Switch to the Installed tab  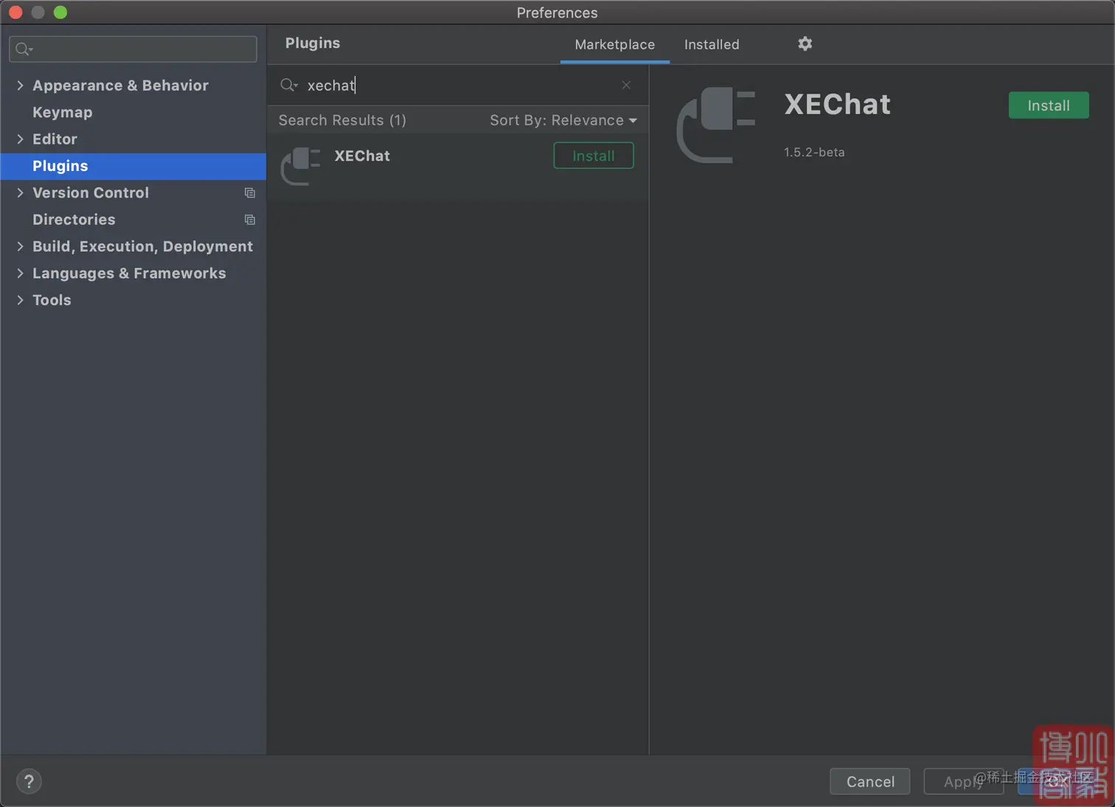pyautogui.click(x=712, y=44)
